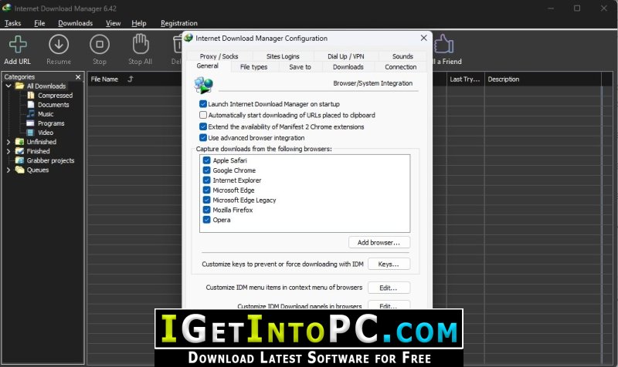Expand the Queues tree node
Image resolution: width=618 pixels, height=367 pixels.
[8, 170]
